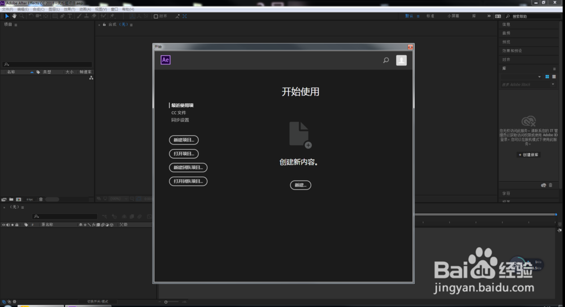Image resolution: width=565 pixels, height=307 pixels.
Task: Open project flowchart view icon
Action: tap(91, 78)
